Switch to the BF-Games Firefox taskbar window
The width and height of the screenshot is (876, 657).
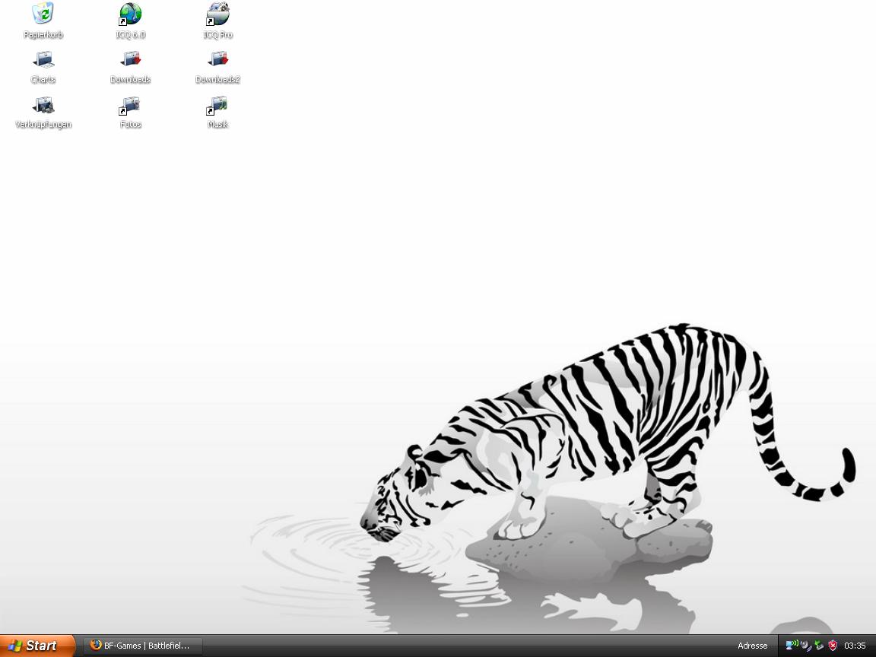click(143, 646)
